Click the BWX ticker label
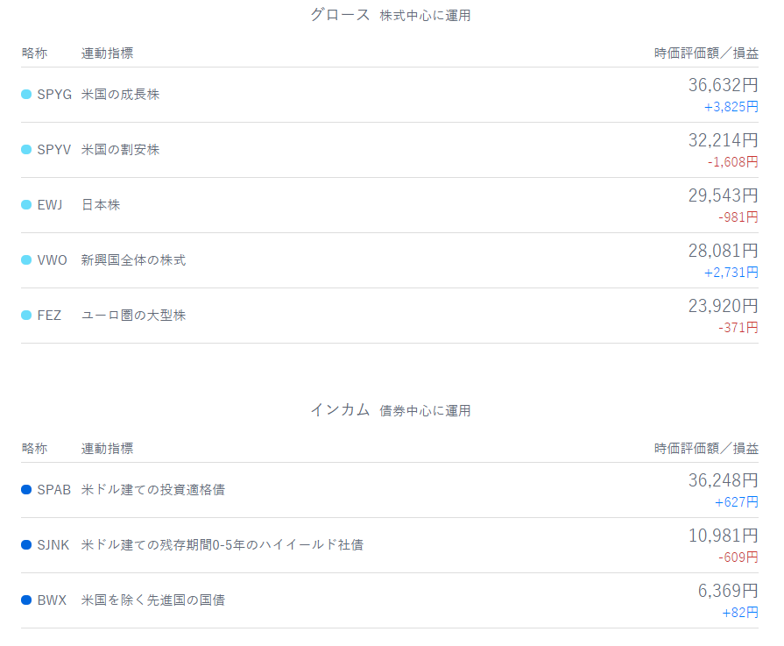Screen dimensions: 784x646 [x=52, y=600]
